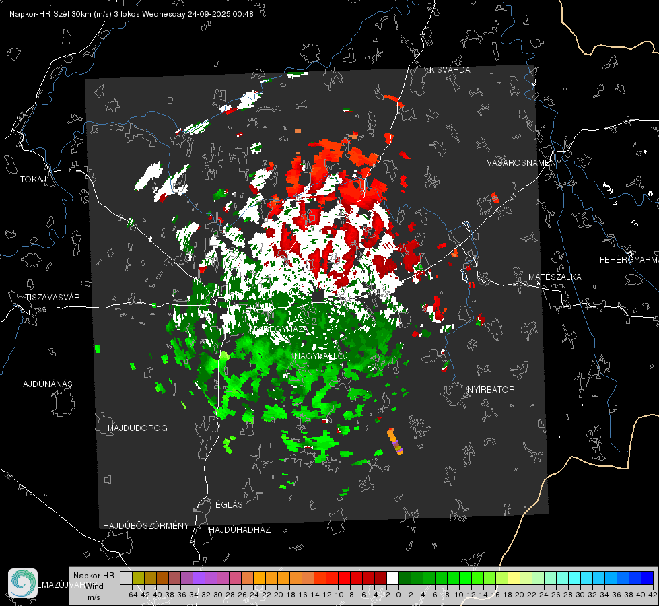
Task: Click the KISVÁRDA city label
Action: (450, 70)
